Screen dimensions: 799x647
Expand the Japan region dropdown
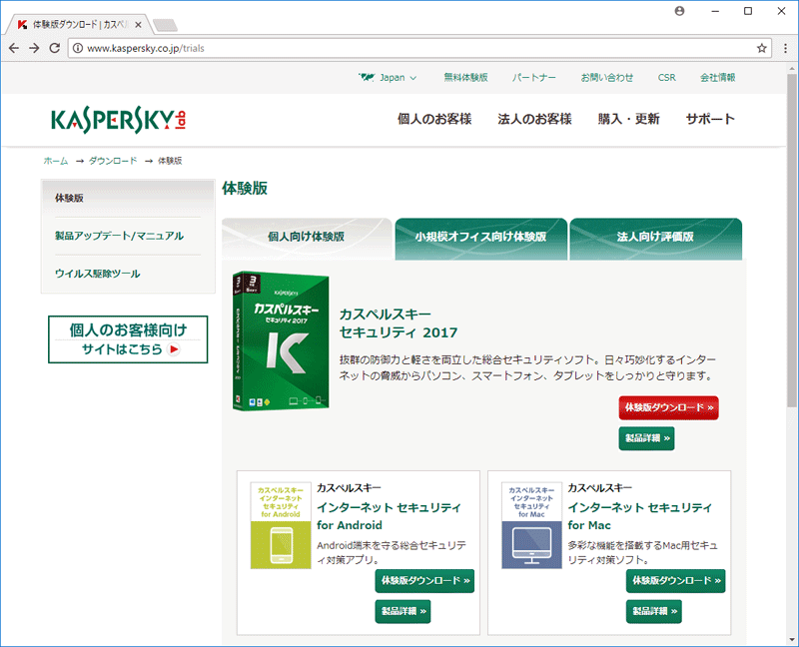pos(388,78)
